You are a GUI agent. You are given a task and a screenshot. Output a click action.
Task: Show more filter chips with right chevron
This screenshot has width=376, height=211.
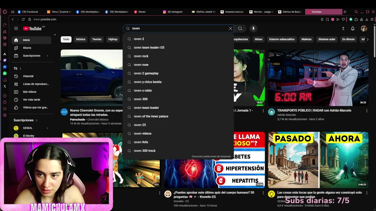point(367,39)
